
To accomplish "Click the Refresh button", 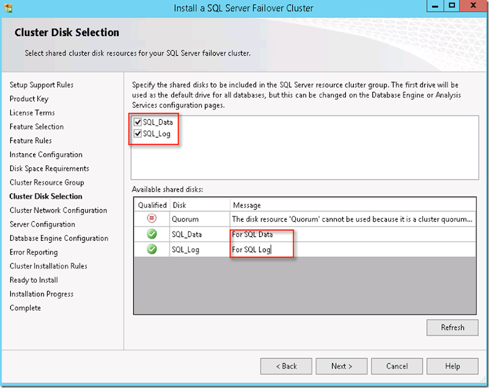I will (x=452, y=328).
